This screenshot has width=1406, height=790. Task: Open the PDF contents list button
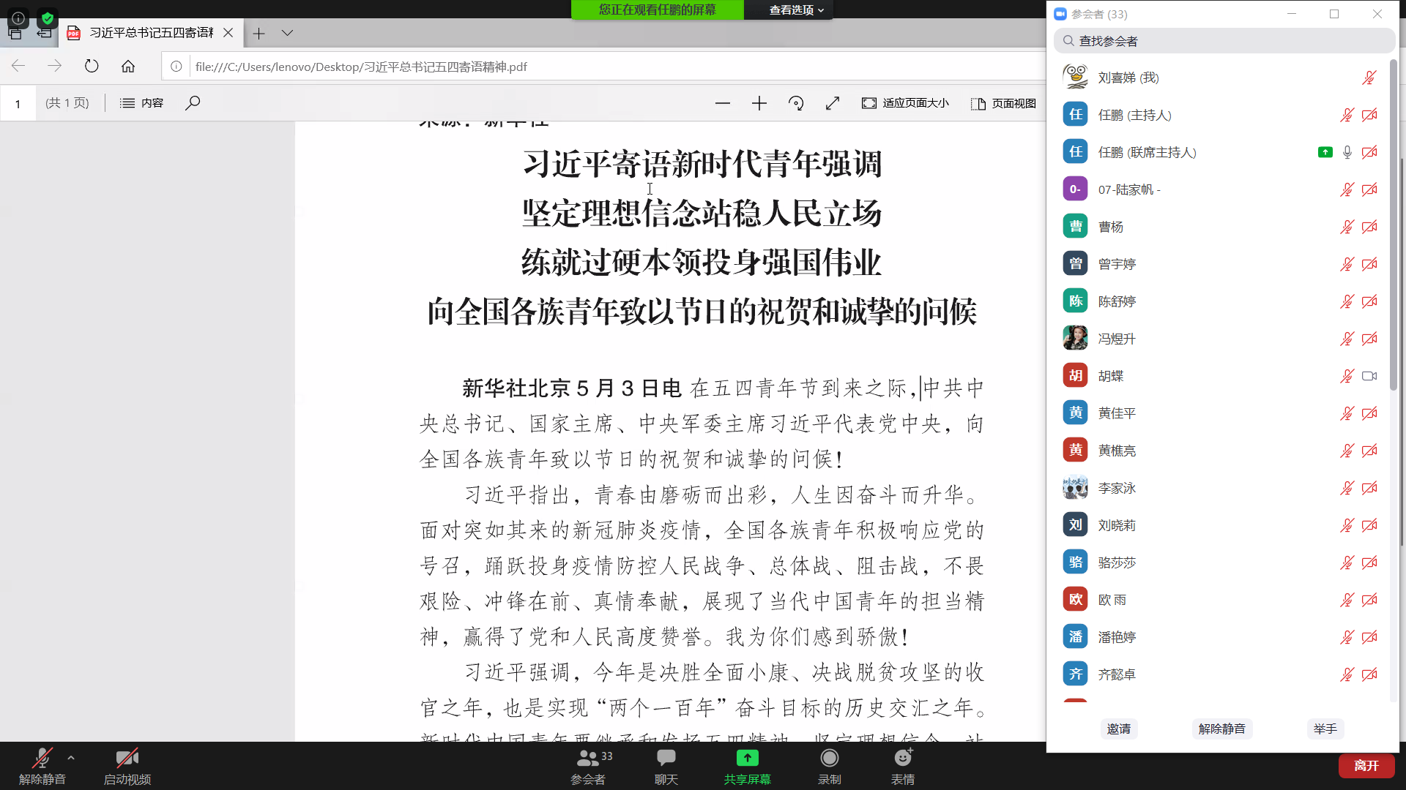point(141,103)
